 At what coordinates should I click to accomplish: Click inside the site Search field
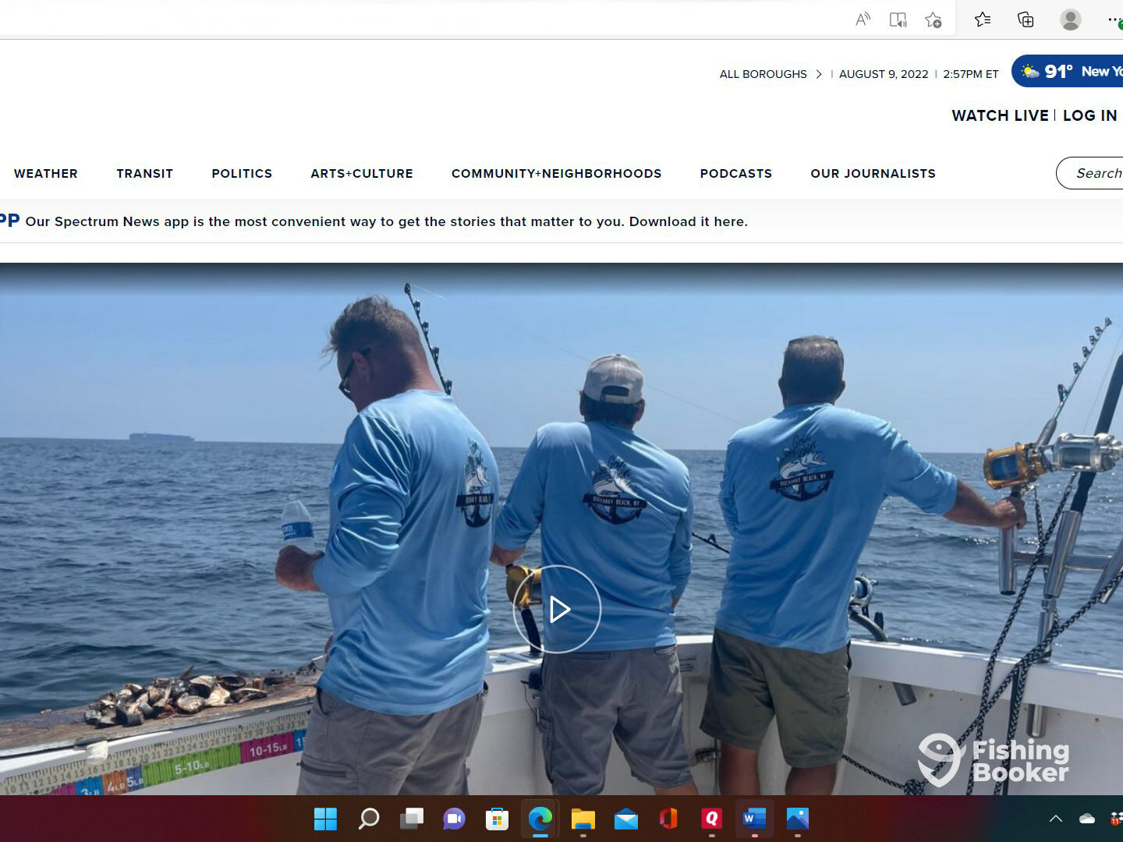coord(1096,173)
